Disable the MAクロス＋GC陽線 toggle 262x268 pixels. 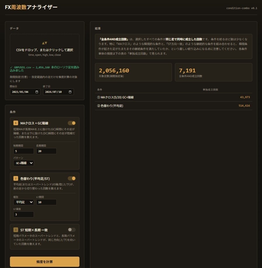point(72,123)
